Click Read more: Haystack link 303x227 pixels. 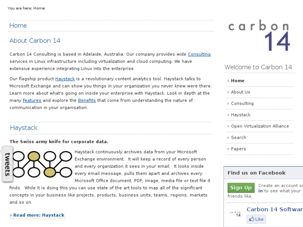click(39, 215)
